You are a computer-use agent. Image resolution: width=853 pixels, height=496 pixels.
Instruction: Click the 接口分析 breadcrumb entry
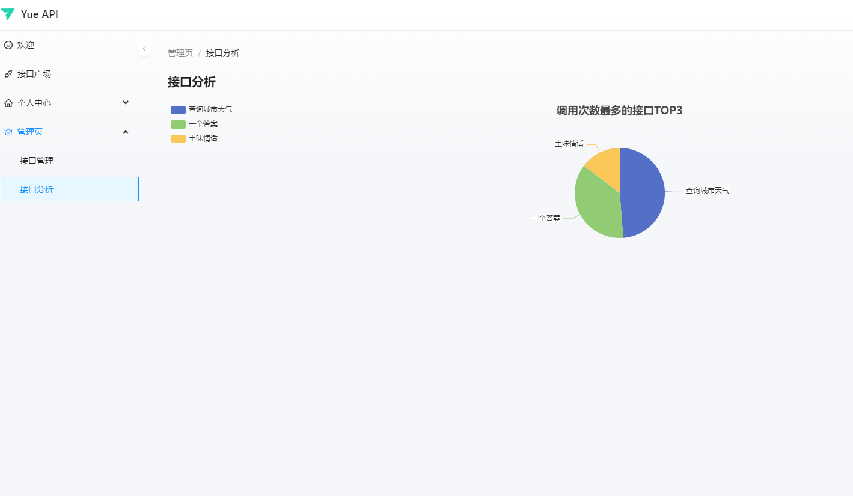click(x=222, y=53)
